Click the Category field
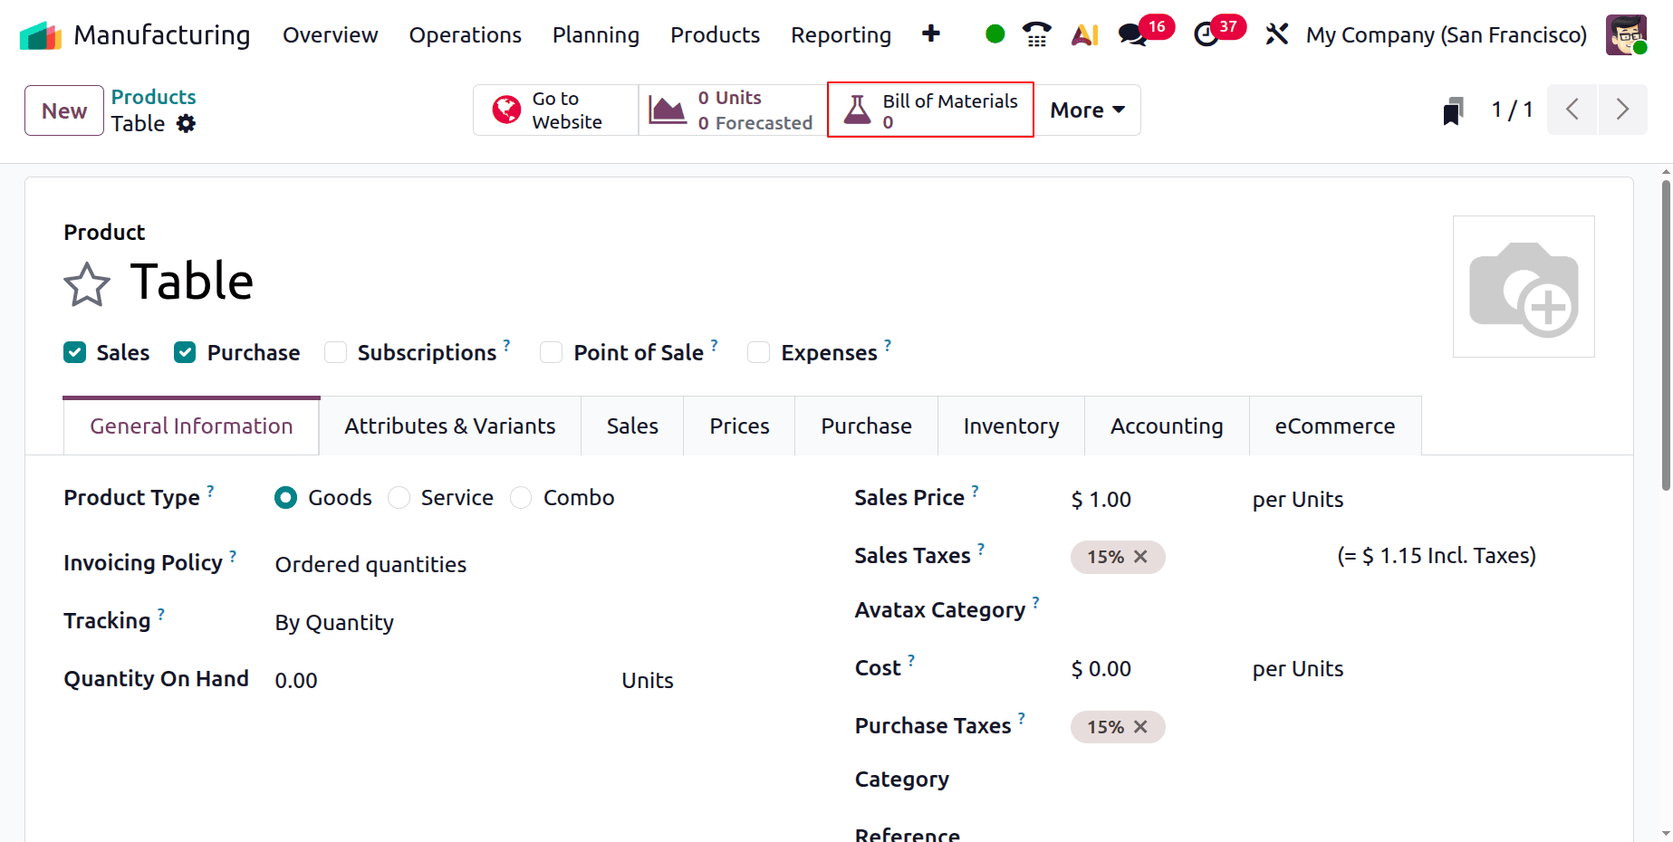Image resolution: width=1673 pixels, height=842 pixels. click(x=1332, y=780)
